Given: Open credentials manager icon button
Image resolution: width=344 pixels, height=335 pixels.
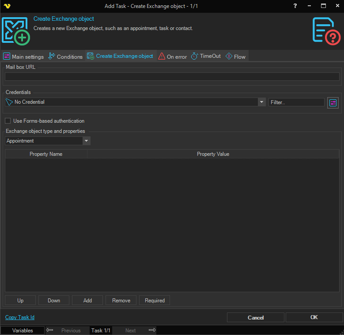Looking at the screenshot, I should click(x=333, y=102).
